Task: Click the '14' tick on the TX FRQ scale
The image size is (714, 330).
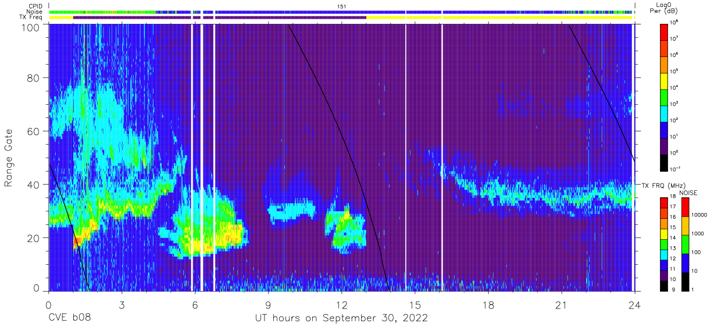Action: (x=673, y=239)
